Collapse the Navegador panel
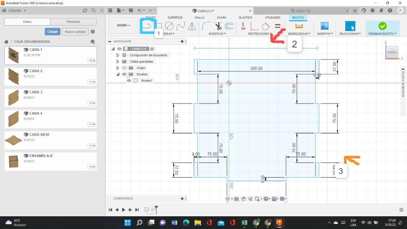This screenshot has height=229, width=407. (x=109, y=41)
